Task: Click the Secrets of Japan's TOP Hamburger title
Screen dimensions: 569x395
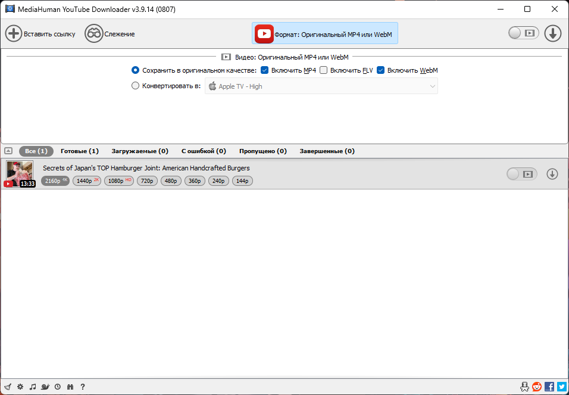Action: point(146,168)
